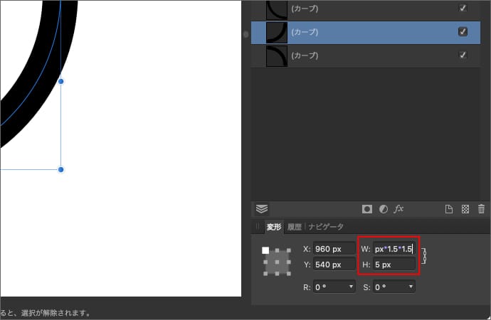Select the 変形 tab
Viewport: 491px width, 320px height.
tap(274, 227)
